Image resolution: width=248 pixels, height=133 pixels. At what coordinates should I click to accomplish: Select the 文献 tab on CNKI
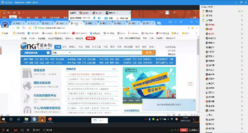click(58, 47)
